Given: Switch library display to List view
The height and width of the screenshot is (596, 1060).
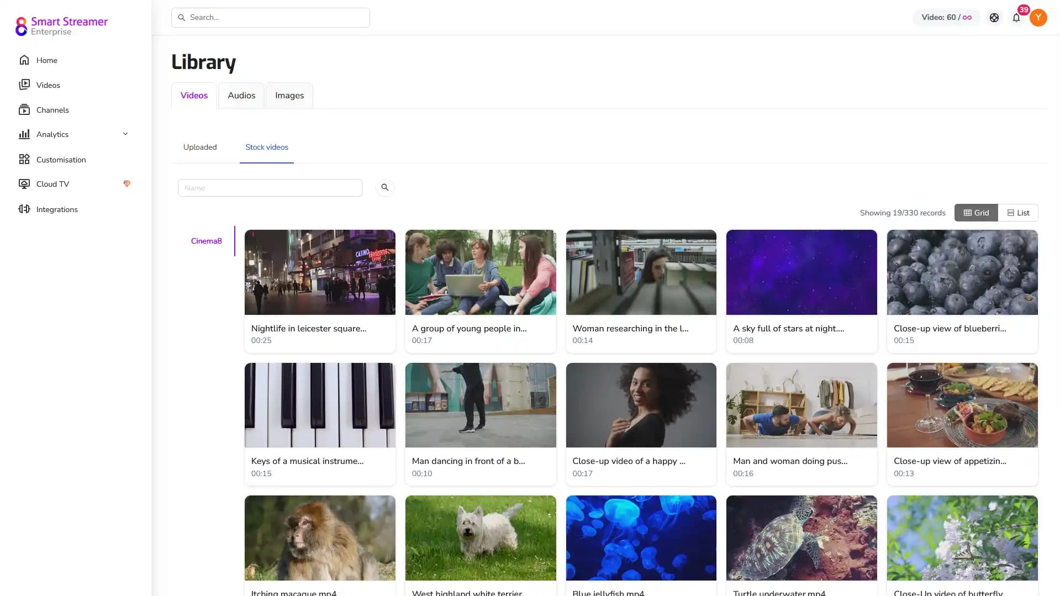Looking at the screenshot, I should 1019,212.
